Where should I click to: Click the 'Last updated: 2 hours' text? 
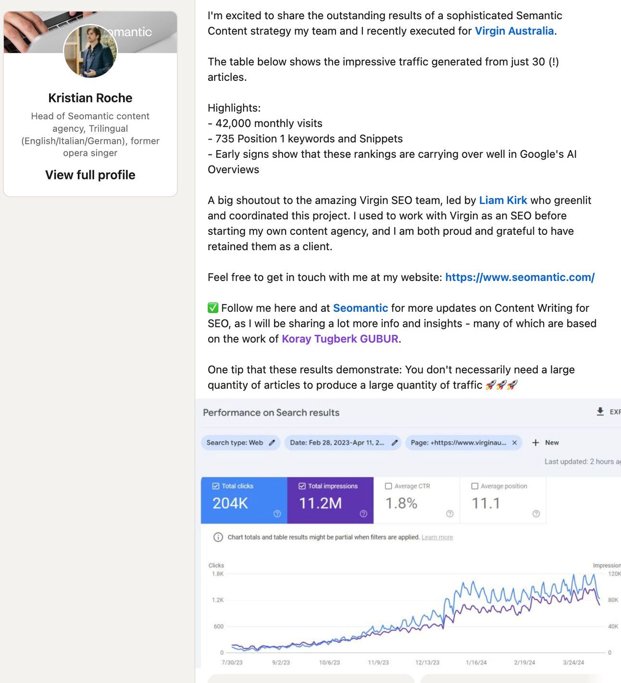[x=583, y=462]
